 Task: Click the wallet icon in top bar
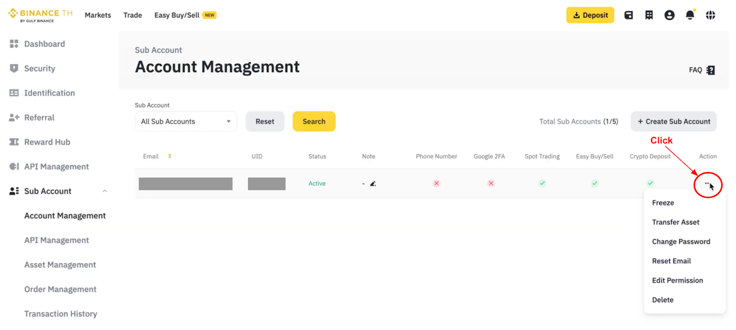[628, 15]
